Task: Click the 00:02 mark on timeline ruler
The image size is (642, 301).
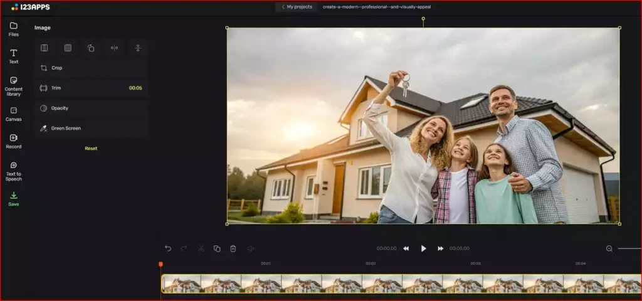Action: [371, 263]
